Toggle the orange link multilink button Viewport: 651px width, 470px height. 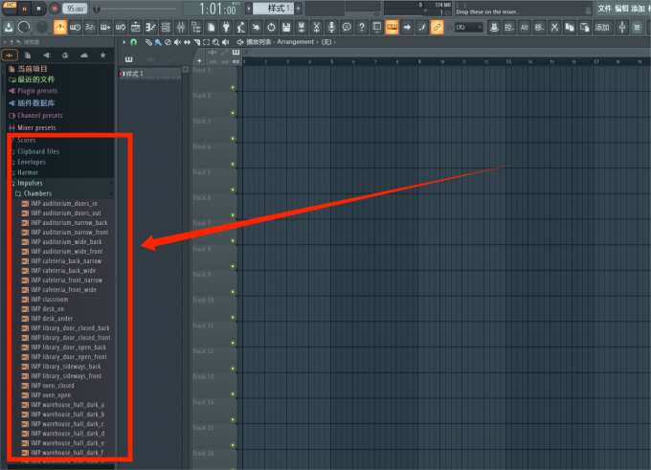437,28
